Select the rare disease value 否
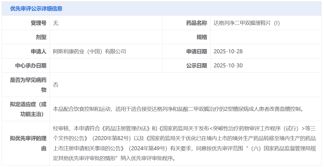This screenshot has width=324, height=167. pyautogui.click(x=55, y=85)
